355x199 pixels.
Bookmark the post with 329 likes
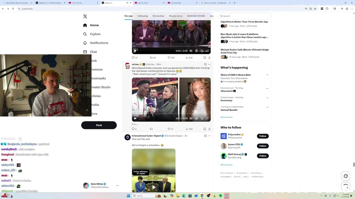[205, 58]
